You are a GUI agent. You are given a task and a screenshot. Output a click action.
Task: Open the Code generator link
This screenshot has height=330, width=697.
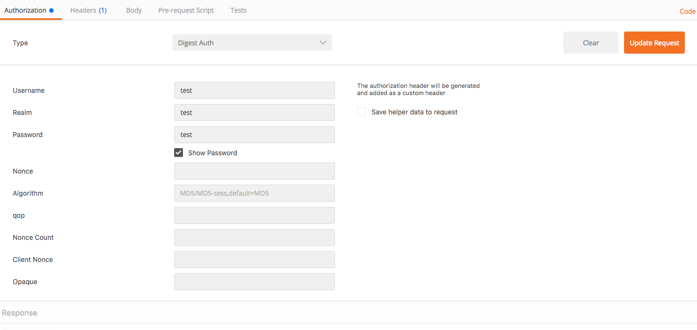(687, 11)
